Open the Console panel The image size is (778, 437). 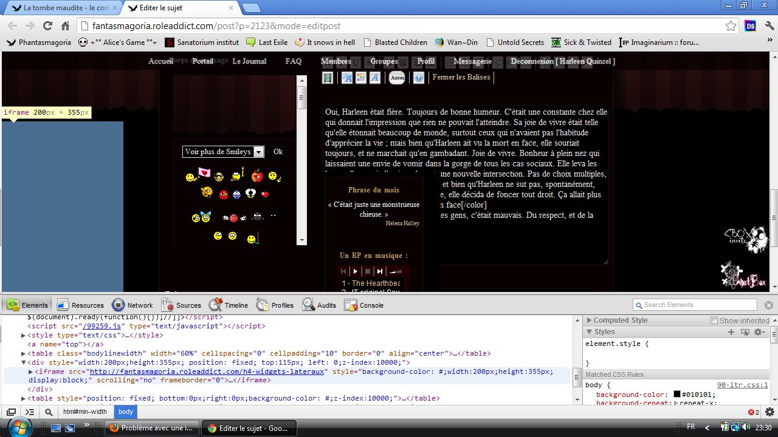pos(364,305)
